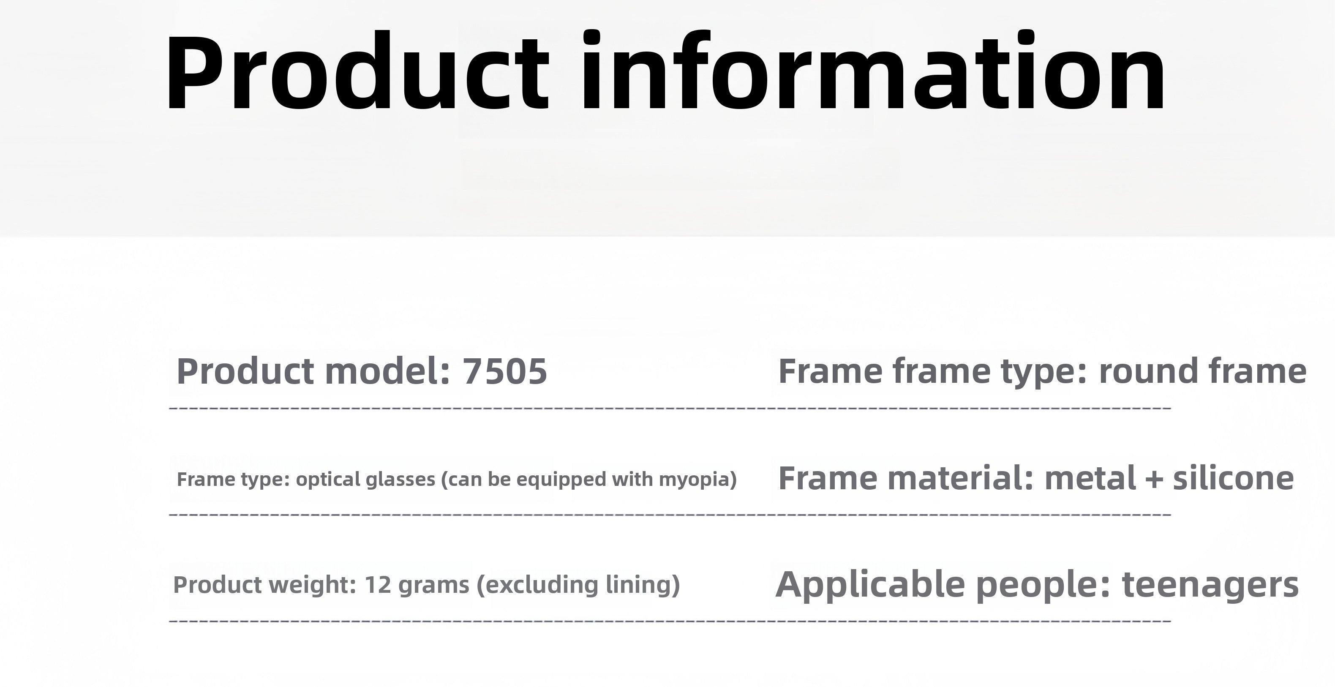Click the model number 7505

click(x=505, y=372)
